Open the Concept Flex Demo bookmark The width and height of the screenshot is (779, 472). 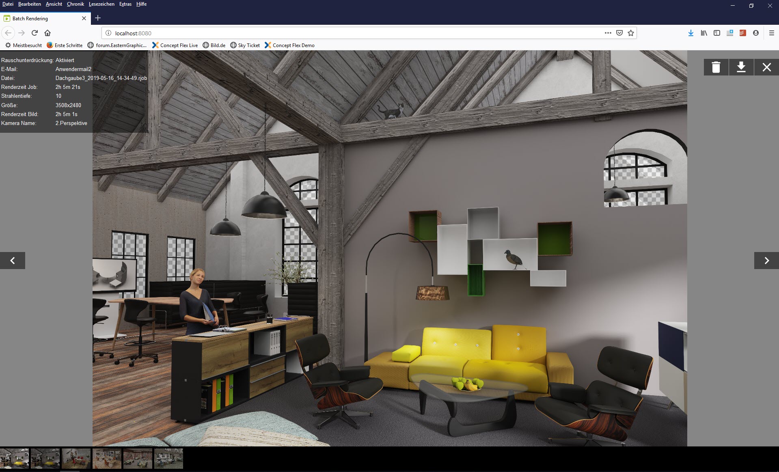pos(289,45)
